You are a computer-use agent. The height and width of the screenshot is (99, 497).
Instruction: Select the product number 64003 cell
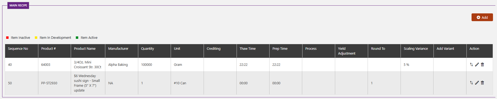(46, 65)
